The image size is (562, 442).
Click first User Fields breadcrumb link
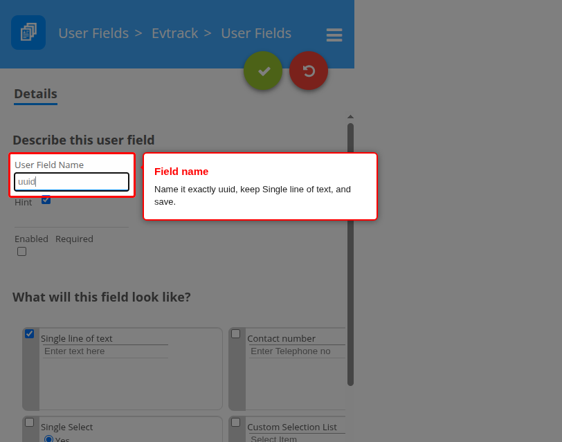point(93,33)
